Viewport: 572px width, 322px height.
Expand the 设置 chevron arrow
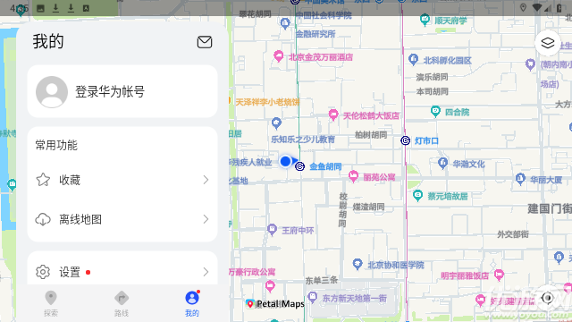(x=206, y=272)
